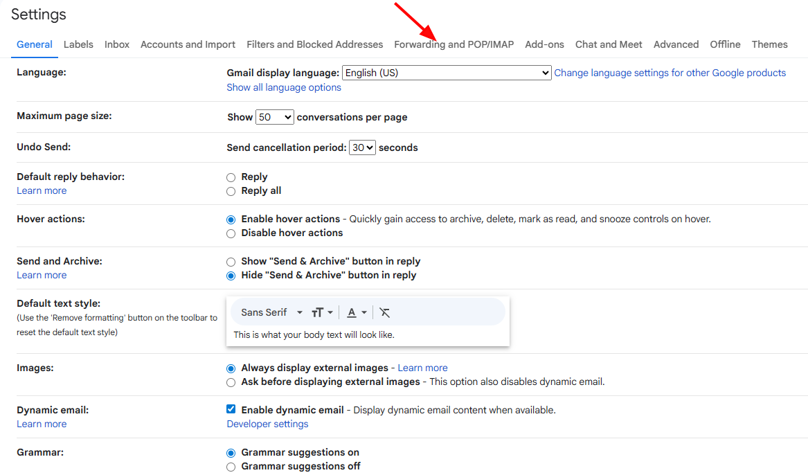Select Disable hover actions option

click(x=231, y=233)
